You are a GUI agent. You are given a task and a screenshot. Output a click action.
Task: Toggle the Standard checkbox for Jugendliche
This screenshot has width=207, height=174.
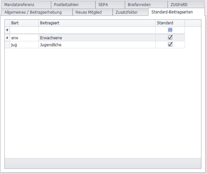click(170, 45)
